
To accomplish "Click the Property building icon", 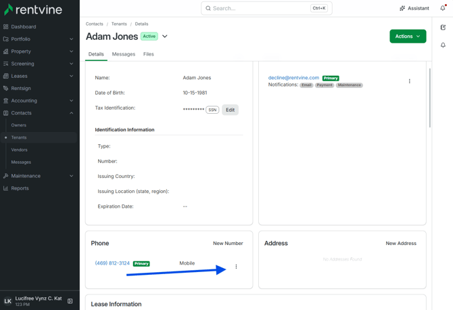I will (x=5, y=51).
